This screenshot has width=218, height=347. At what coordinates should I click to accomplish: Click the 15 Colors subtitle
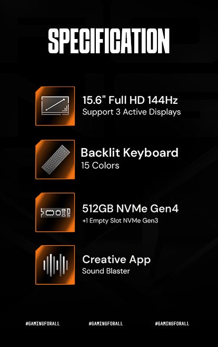(100, 165)
